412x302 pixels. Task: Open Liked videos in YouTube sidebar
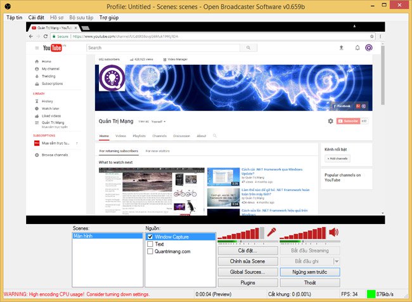tap(51, 115)
